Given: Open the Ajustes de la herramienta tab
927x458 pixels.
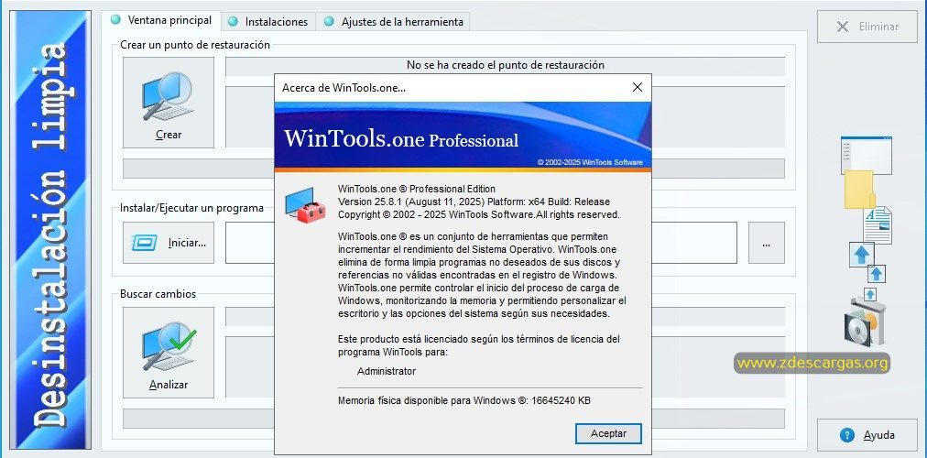Looking at the screenshot, I should 393,22.
